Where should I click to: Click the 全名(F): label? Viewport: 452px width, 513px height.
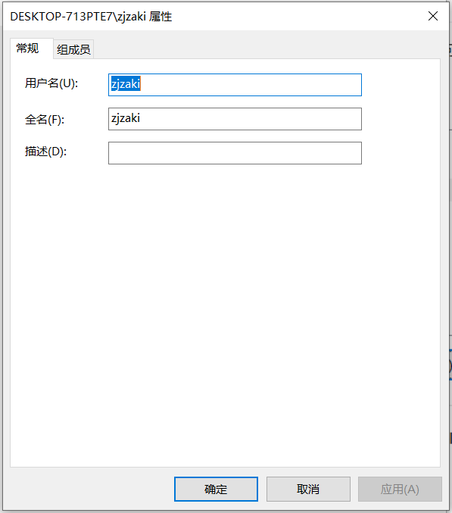pyautogui.click(x=45, y=120)
